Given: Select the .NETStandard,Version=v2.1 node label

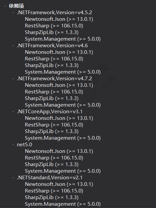Looking at the screenshot, I should pyautogui.click(x=50, y=178).
